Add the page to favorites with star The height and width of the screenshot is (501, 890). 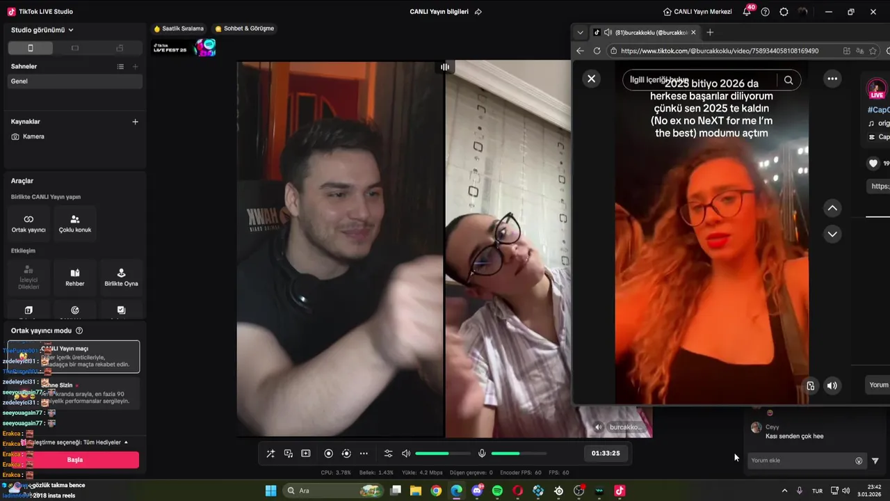point(873,51)
